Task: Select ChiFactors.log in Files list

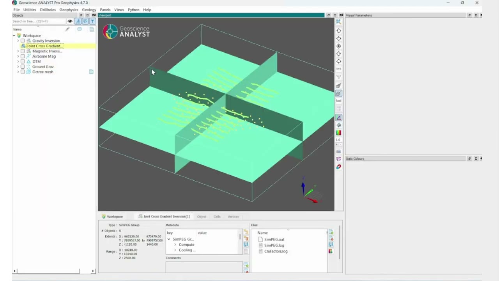Action: (x=276, y=251)
